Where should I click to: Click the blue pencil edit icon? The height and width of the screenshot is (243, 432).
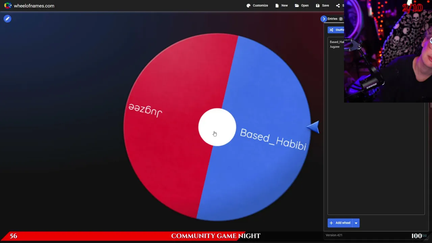(x=7, y=19)
